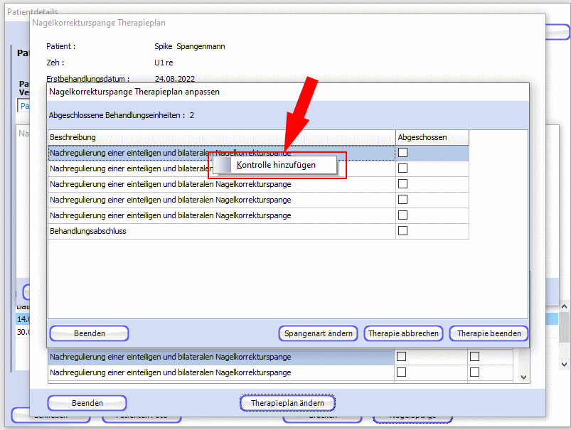This screenshot has height=430, width=571.
Task: Check the second row's Abgeschossen checkbox
Action: [x=402, y=168]
